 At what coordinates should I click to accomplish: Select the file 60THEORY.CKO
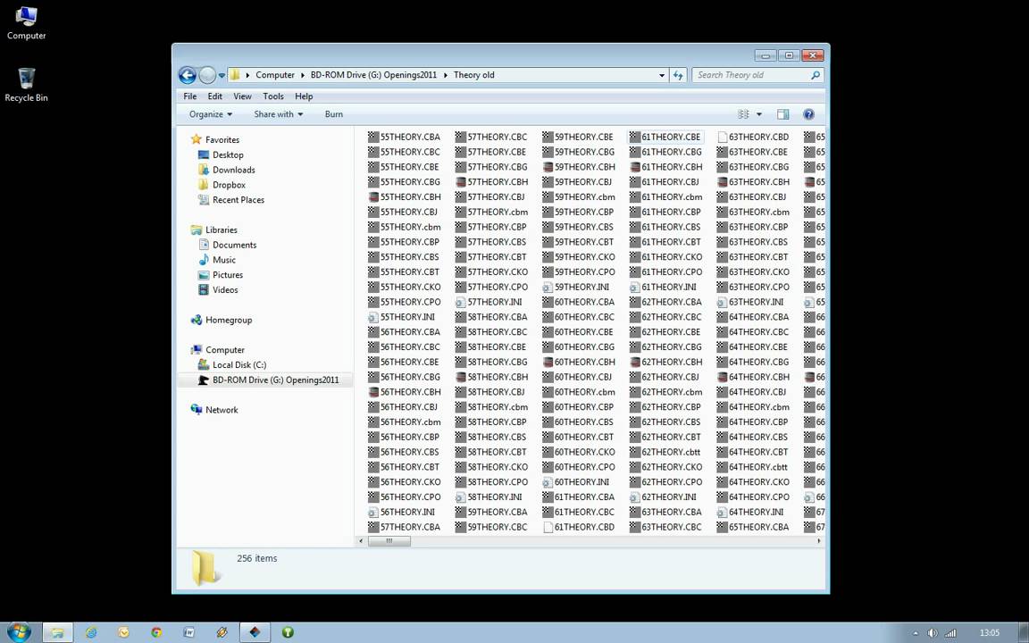click(x=579, y=452)
